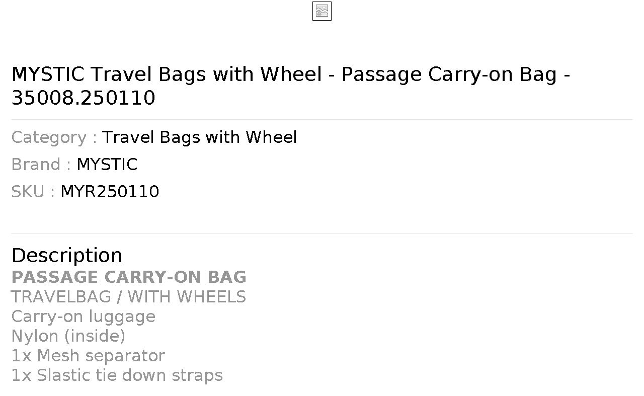Viewport: 644px width, 396px height.
Task: Click the SKU label
Action: coord(33,192)
